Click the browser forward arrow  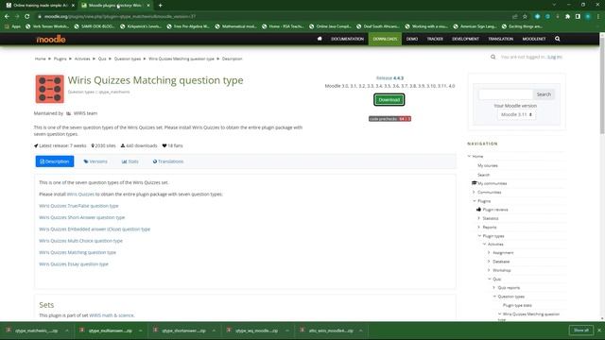[17, 17]
